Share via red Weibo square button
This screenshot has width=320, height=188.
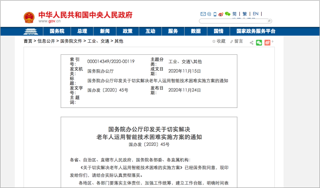click(267, 43)
